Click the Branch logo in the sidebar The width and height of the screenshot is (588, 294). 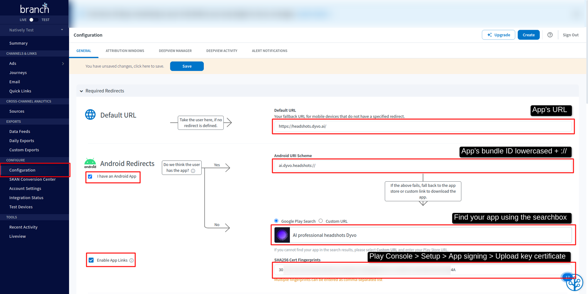tap(34, 9)
